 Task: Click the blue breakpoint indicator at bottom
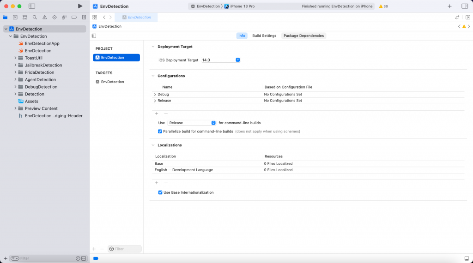96,258
